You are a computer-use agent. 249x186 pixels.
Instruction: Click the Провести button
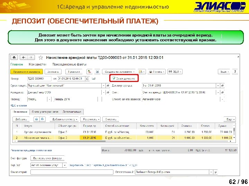click(74, 72)
